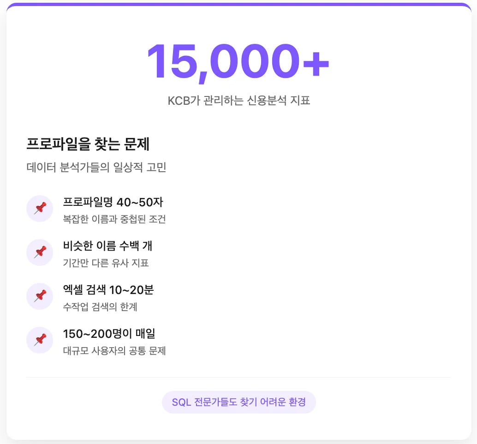
Task: Click the 기간만 다른 유사 지표 description
Action: point(106,263)
